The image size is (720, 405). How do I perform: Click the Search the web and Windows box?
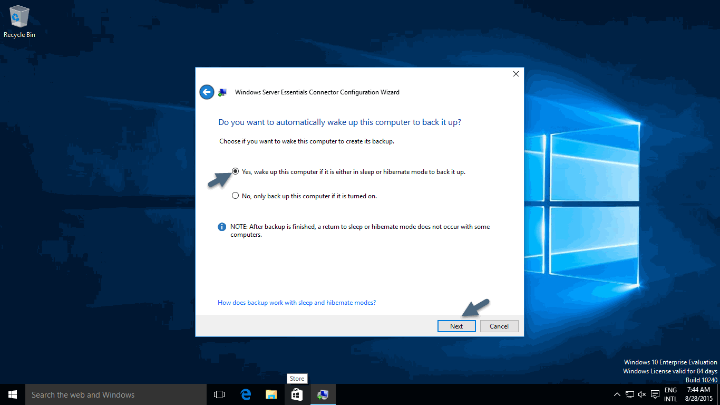[x=116, y=394]
